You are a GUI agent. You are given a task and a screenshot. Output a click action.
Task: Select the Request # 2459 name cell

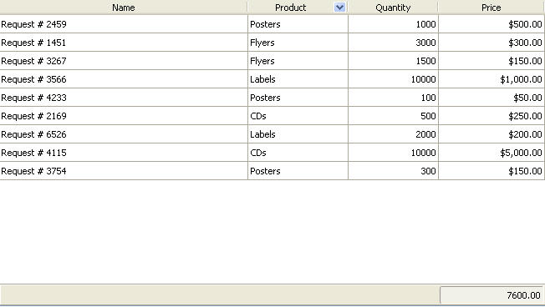coord(124,24)
